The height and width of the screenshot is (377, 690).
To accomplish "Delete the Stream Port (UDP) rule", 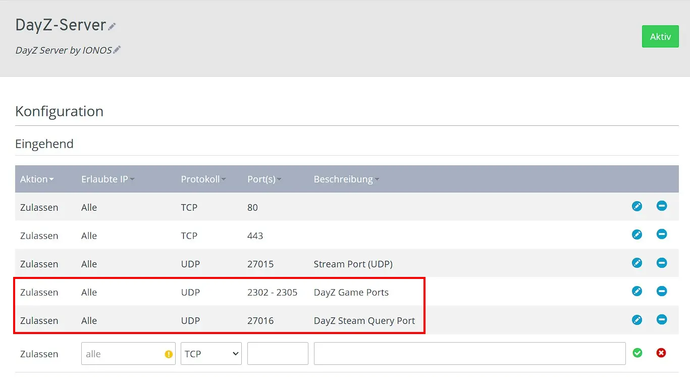I will (662, 263).
